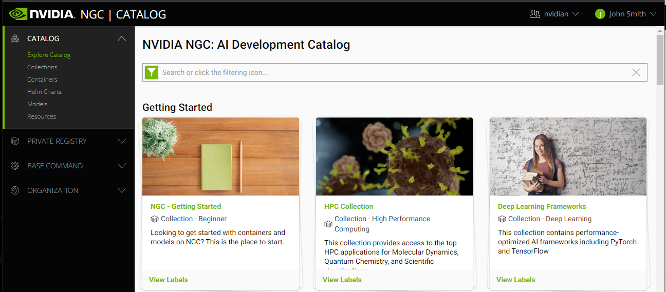666x292 pixels.
Task: Click the Organization icon in sidebar
Action: [15, 190]
